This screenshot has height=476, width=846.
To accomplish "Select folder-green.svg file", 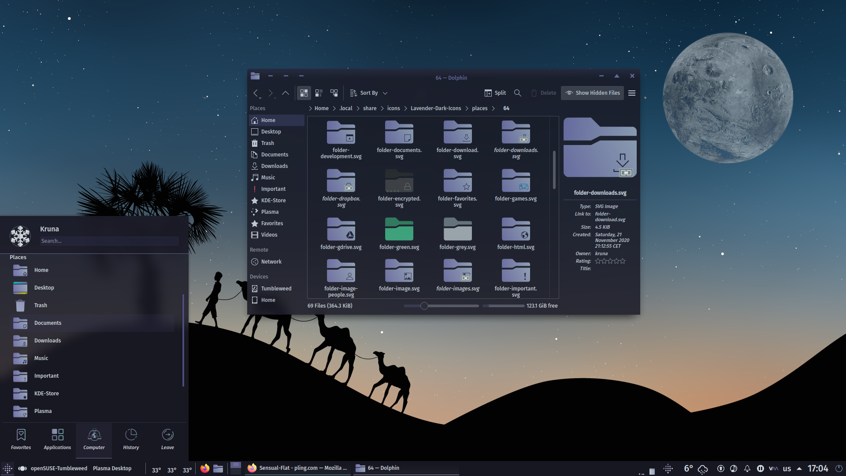I will pyautogui.click(x=399, y=234).
